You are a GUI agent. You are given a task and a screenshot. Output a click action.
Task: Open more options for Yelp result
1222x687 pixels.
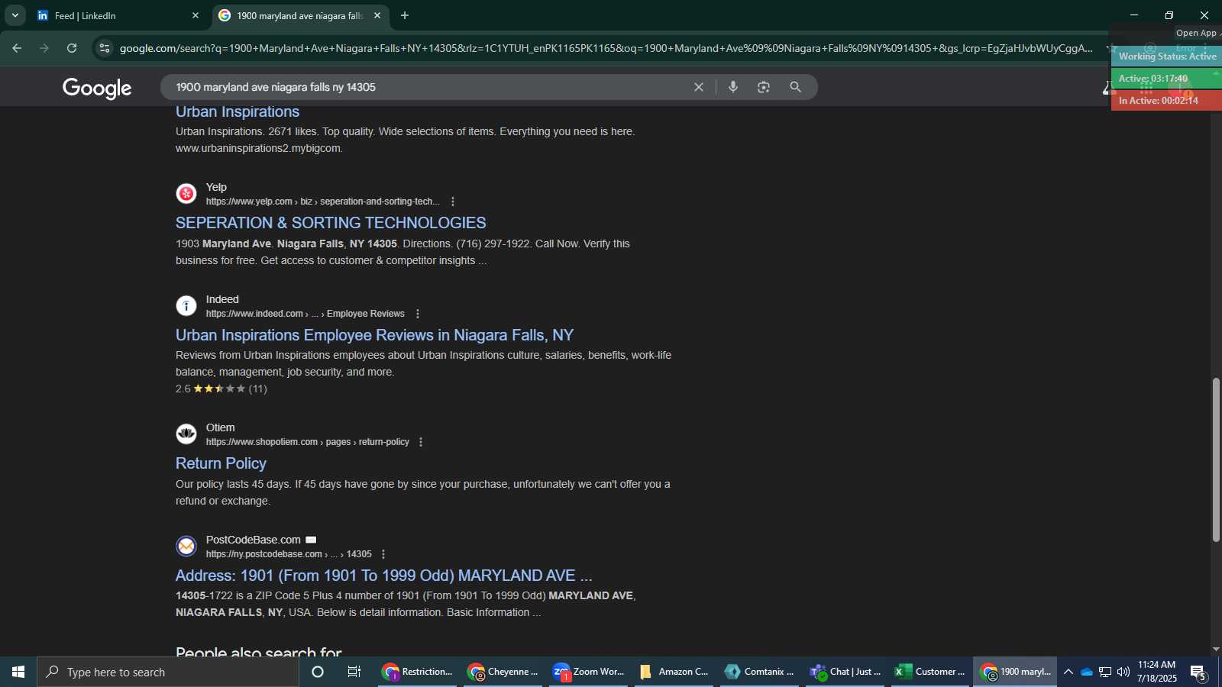point(453,202)
